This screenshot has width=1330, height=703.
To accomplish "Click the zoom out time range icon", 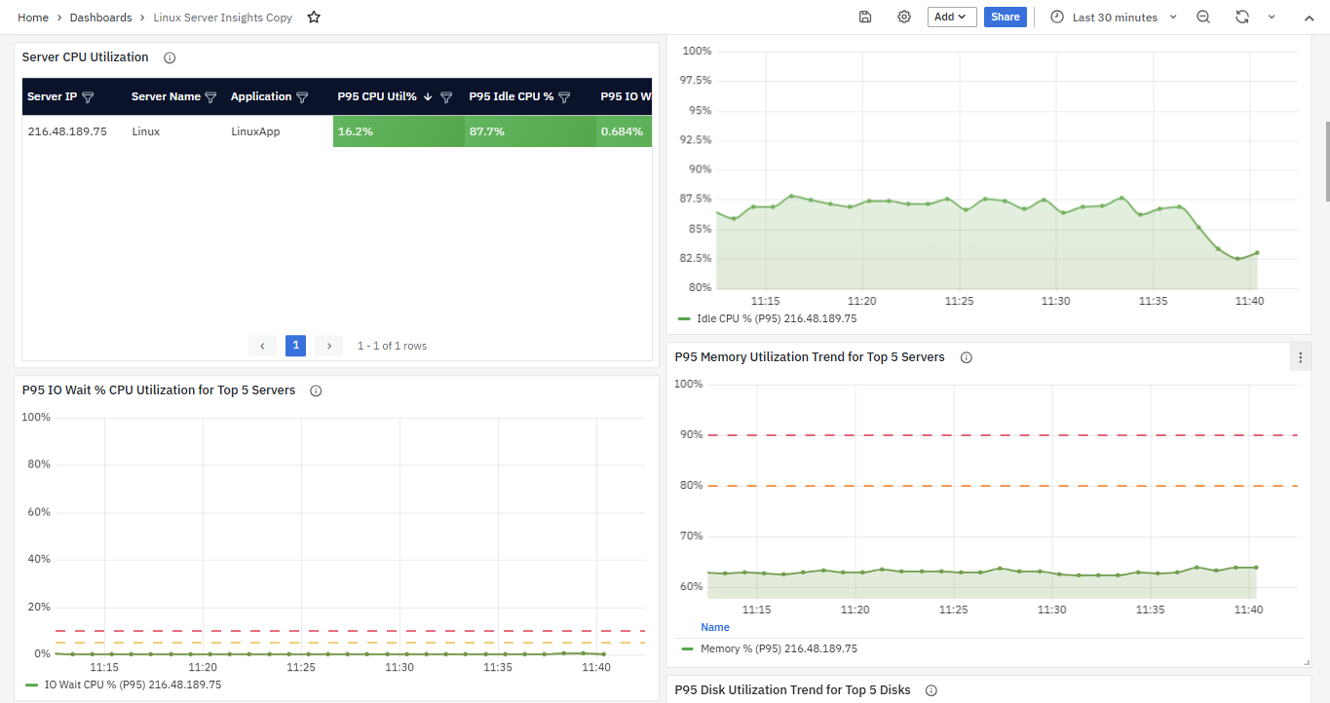I will [x=1203, y=17].
